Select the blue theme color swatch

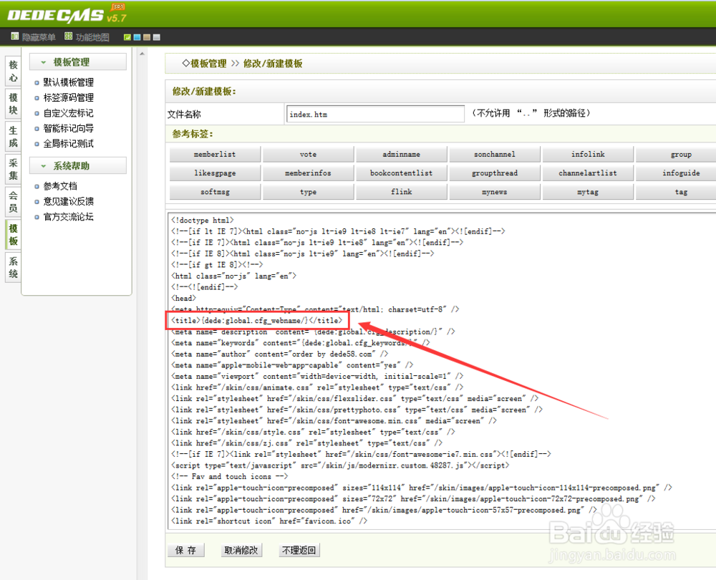pos(137,37)
